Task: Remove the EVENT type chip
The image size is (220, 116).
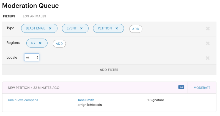Action: coord(81,28)
